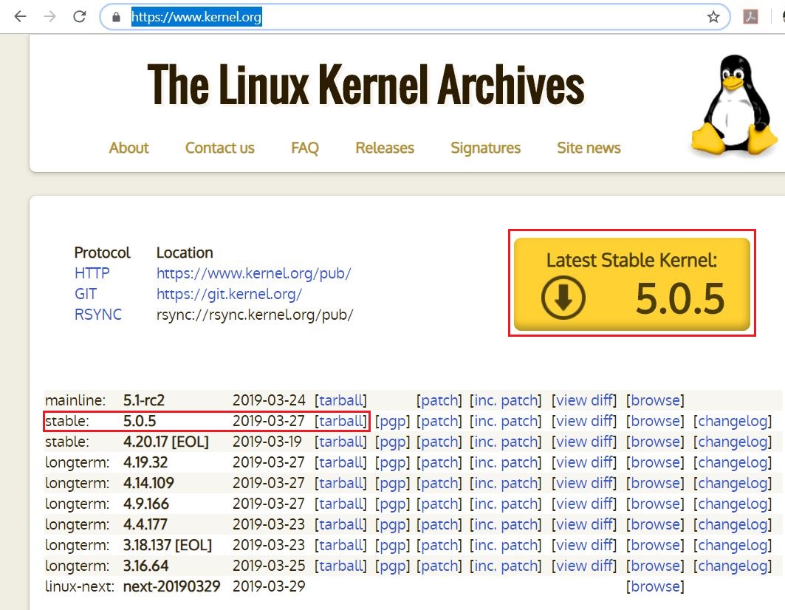Viewport: 785px width, 610px height.
Task: Browse the linux-next next-20190329 tree
Action: click(x=656, y=586)
